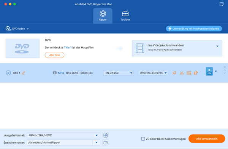Viewport: 228px width, 149px height.
Task: Click the Speichern unter path field
Action: pos(60,143)
